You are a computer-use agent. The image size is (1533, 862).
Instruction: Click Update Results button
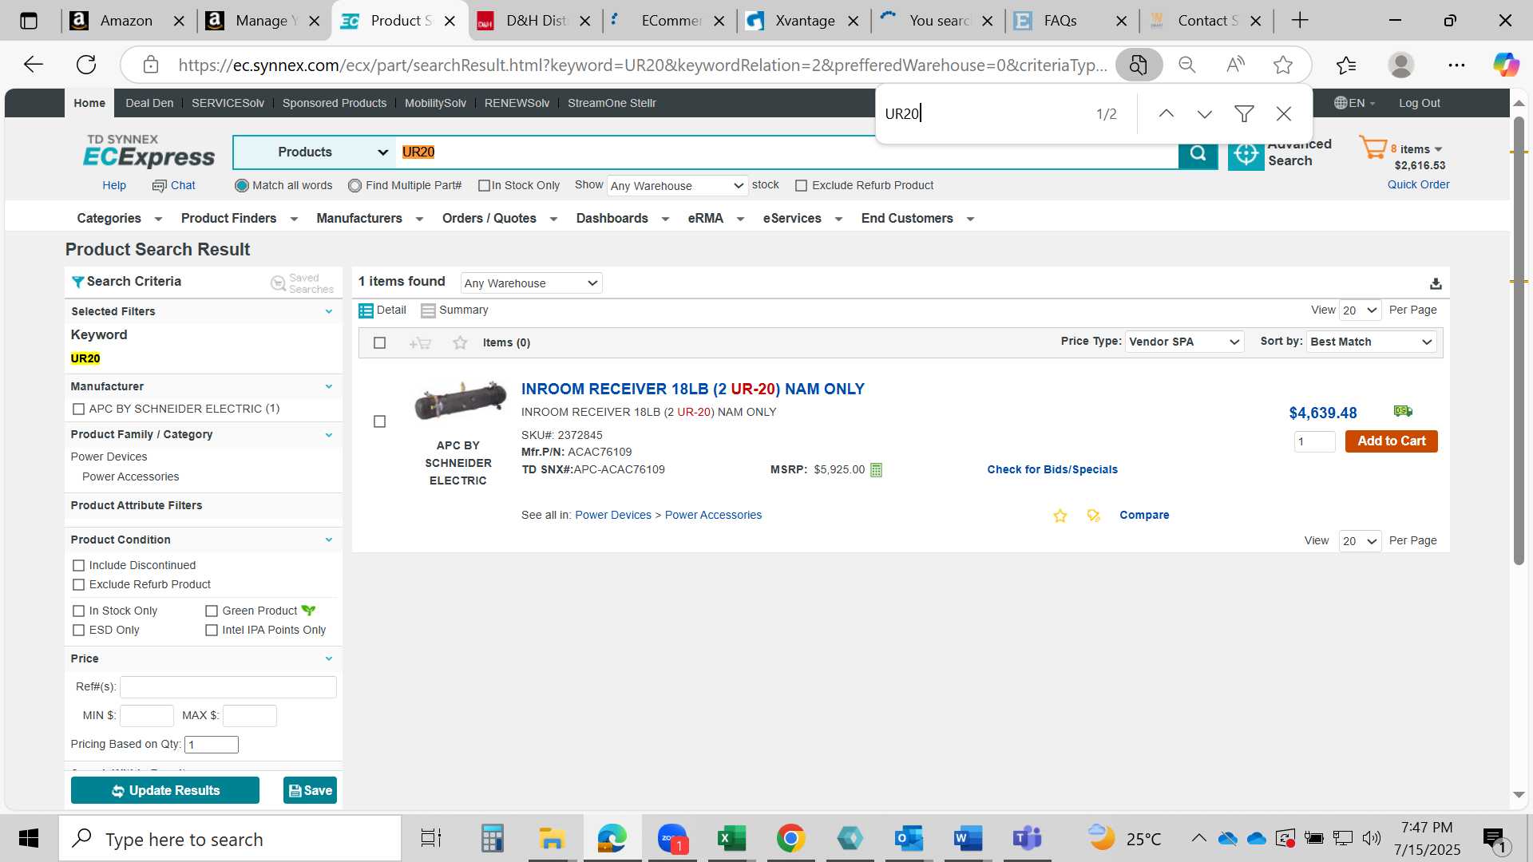click(x=165, y=791)
